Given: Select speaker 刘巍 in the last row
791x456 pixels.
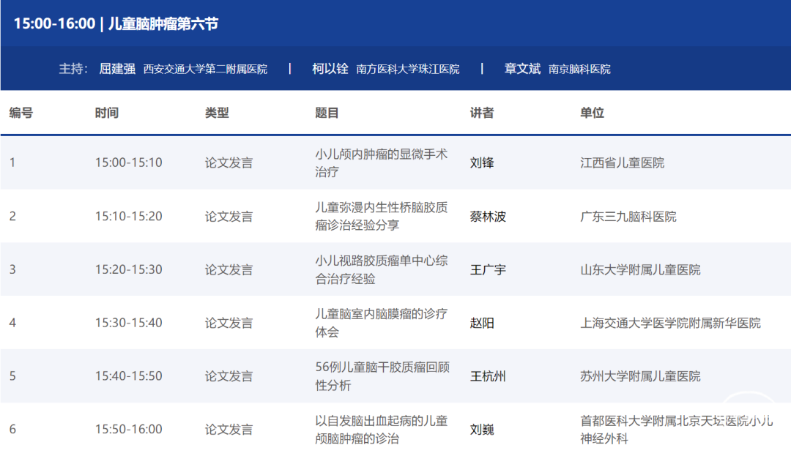Looking at the screenshot, I should tap(482, 430).
